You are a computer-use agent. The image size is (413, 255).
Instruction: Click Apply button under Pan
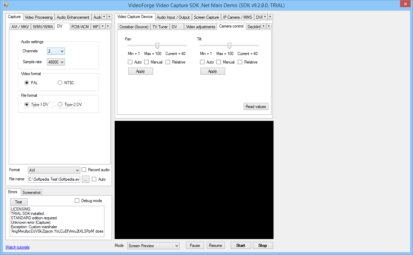[x=141, y=71]
